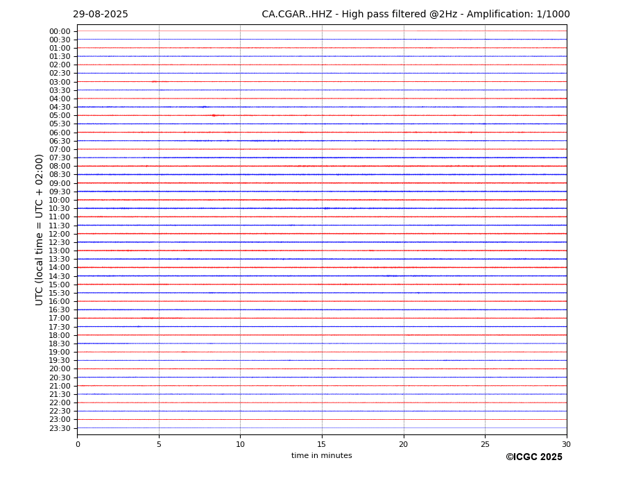Click the 14:00 row label
Screen dimensions: 643x483
click(x=60, y=268)
